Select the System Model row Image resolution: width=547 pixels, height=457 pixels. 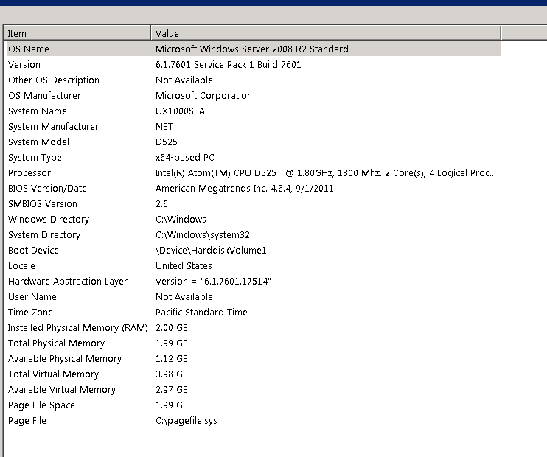click(x=38, y=142)
